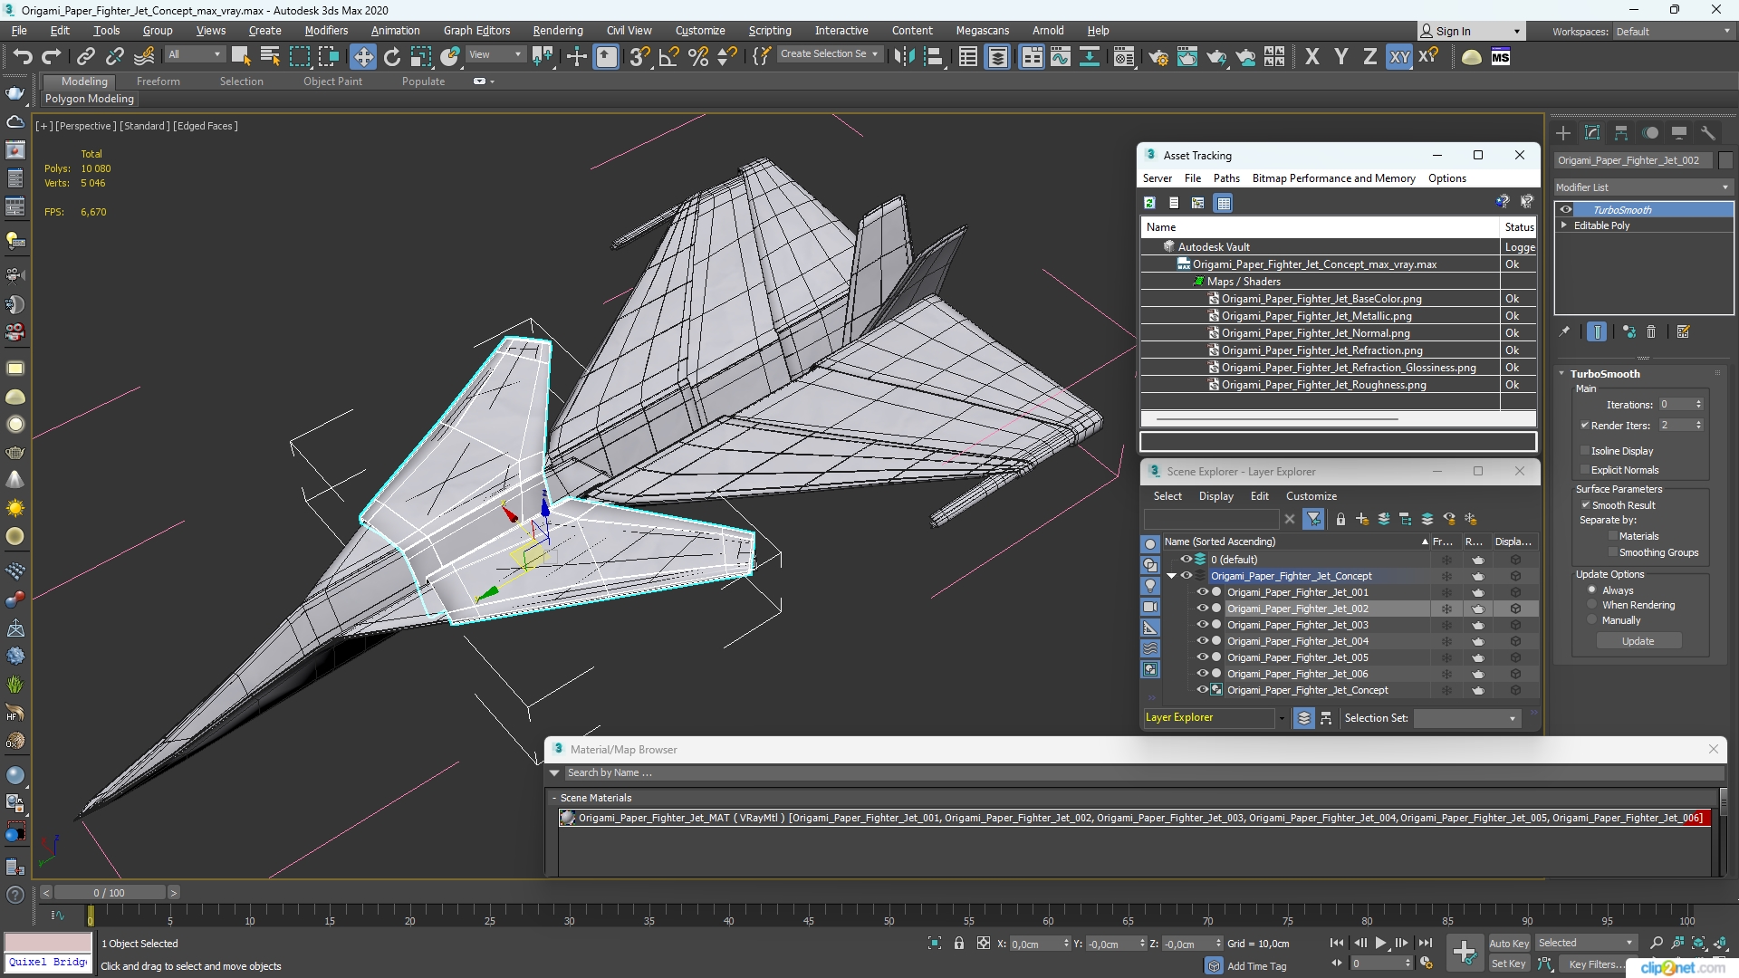The height and width of the screenshot is (978, 1739).
Task: Click the Zoom Extents All icon
Action: 1721,944
